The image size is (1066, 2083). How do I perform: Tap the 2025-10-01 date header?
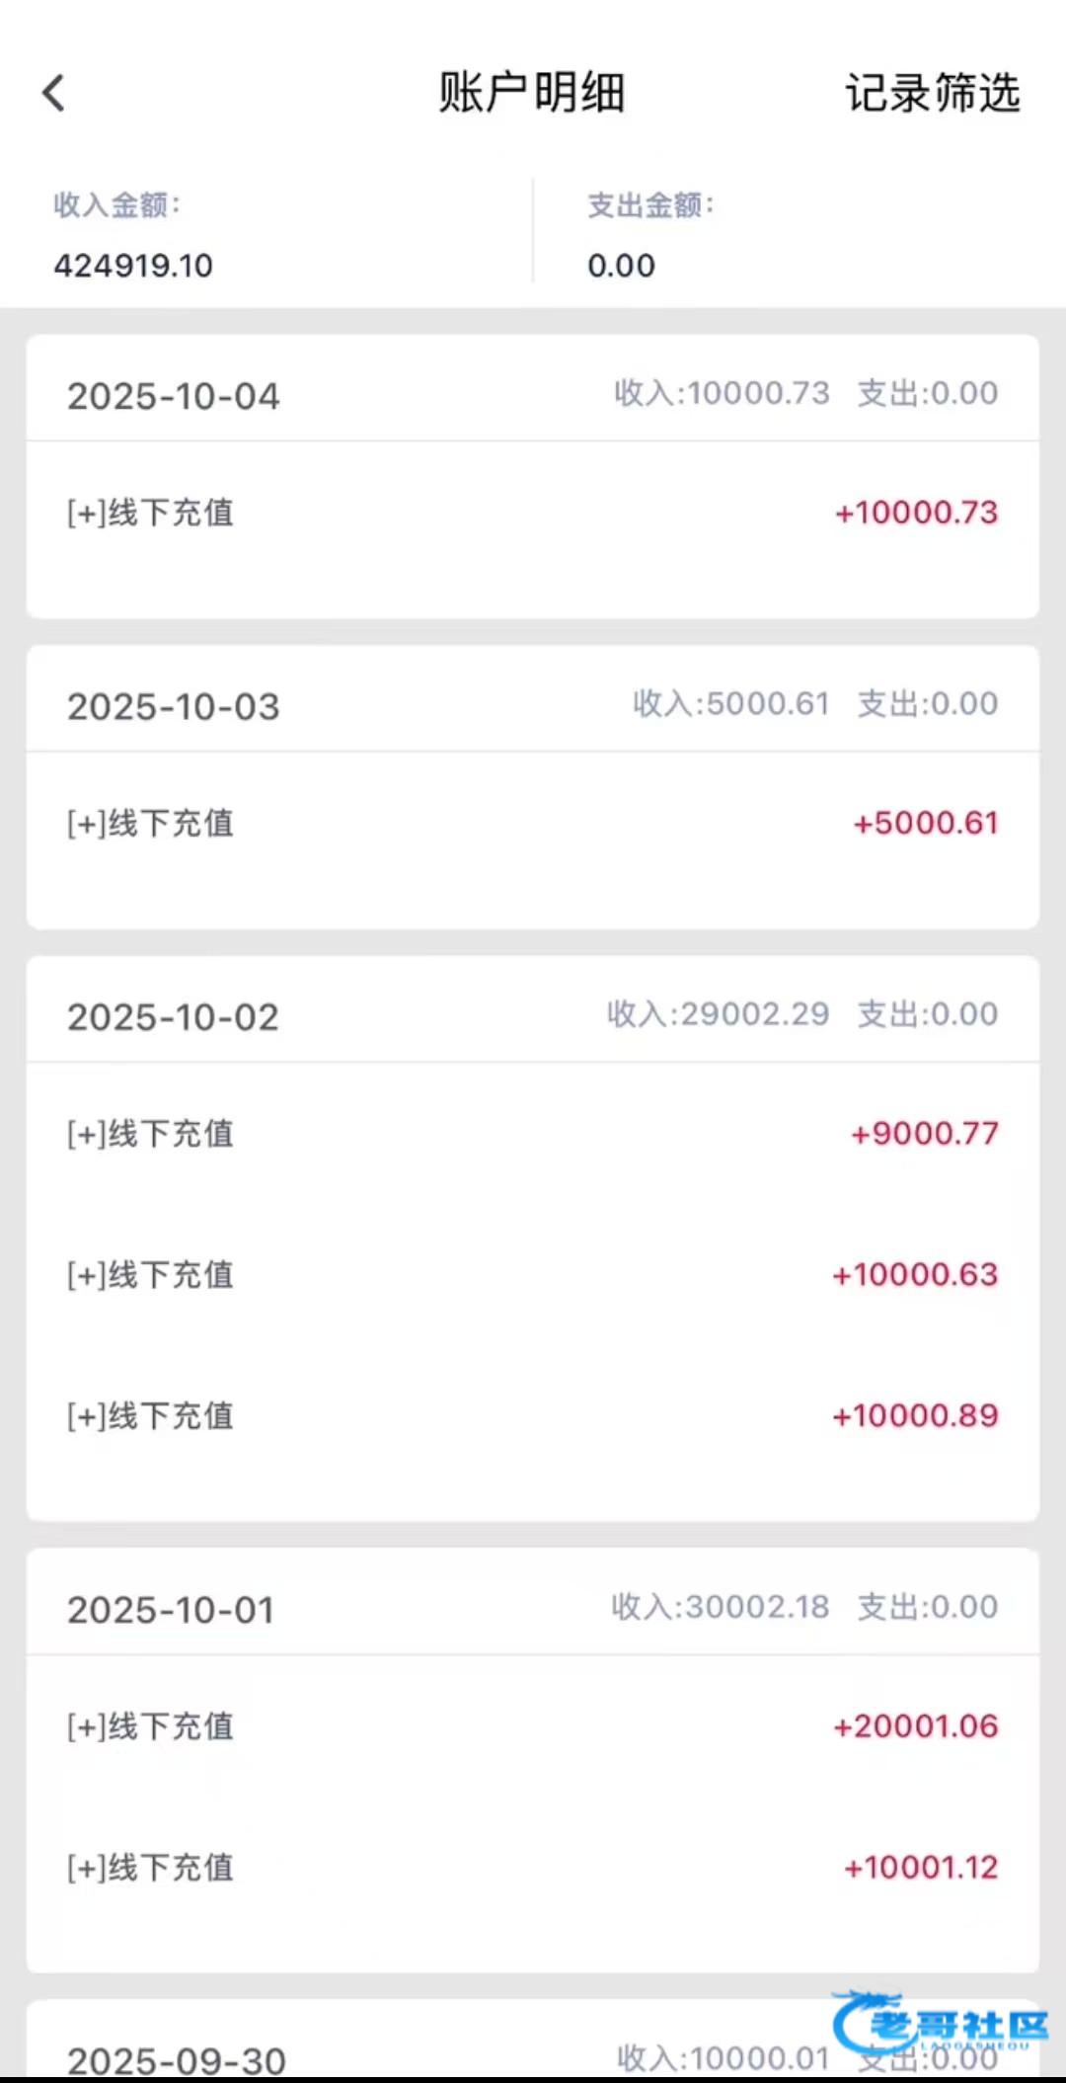click(x=171, y=1609)
